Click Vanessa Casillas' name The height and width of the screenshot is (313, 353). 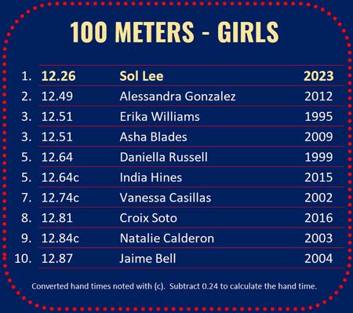click(166, 198)
